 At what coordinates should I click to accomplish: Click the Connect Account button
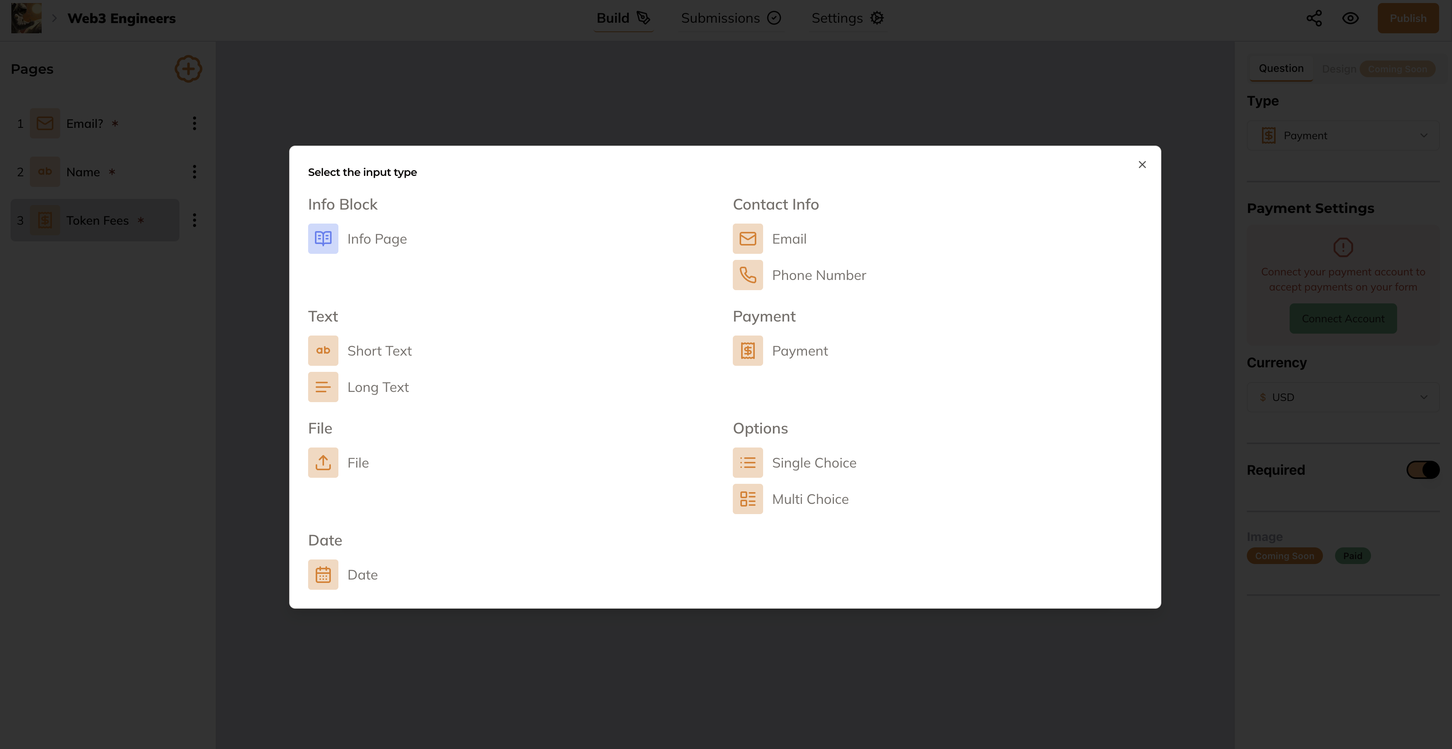click(x=1343, y=319)
